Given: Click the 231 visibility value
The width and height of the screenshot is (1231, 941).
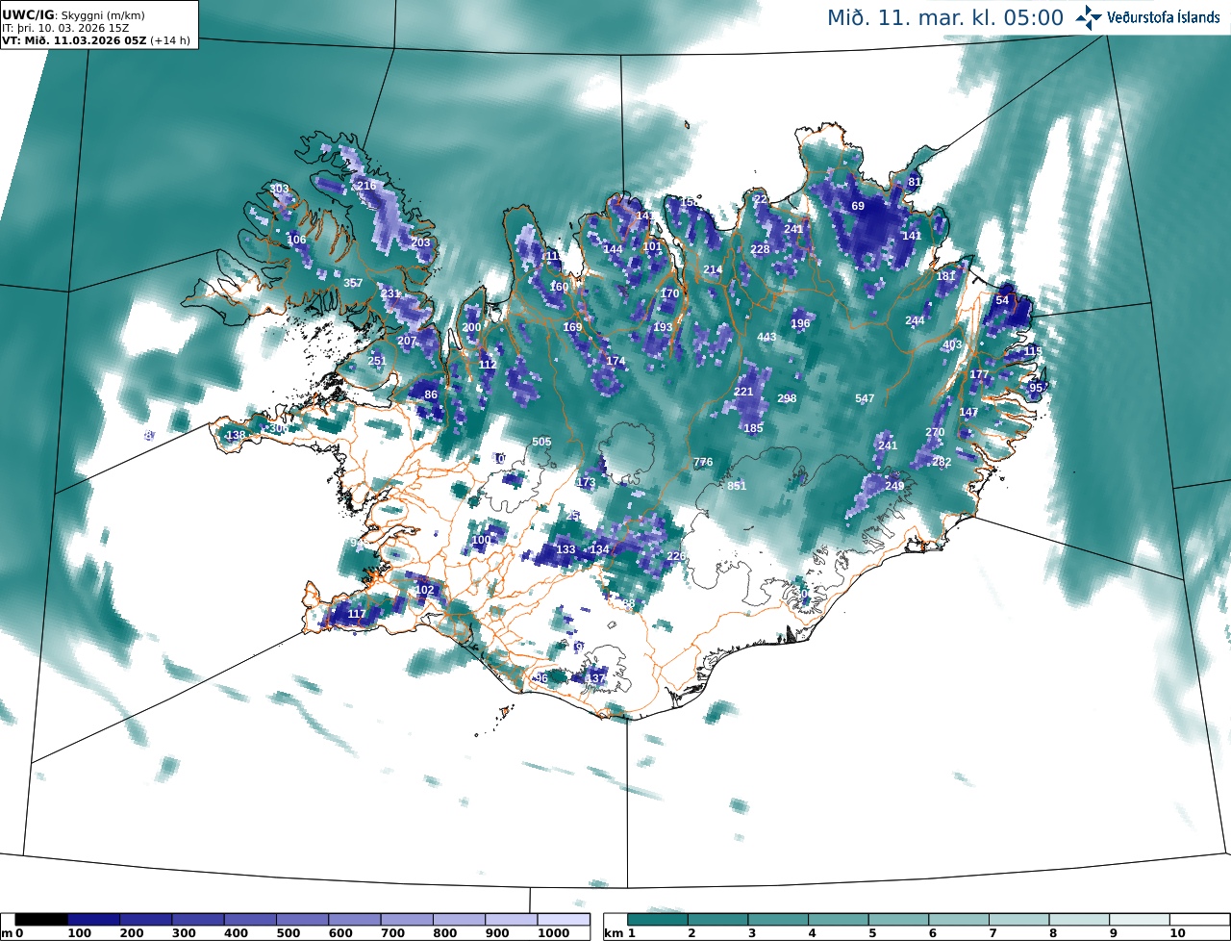Looking at the screenshot, I should (x=390, y=293).
